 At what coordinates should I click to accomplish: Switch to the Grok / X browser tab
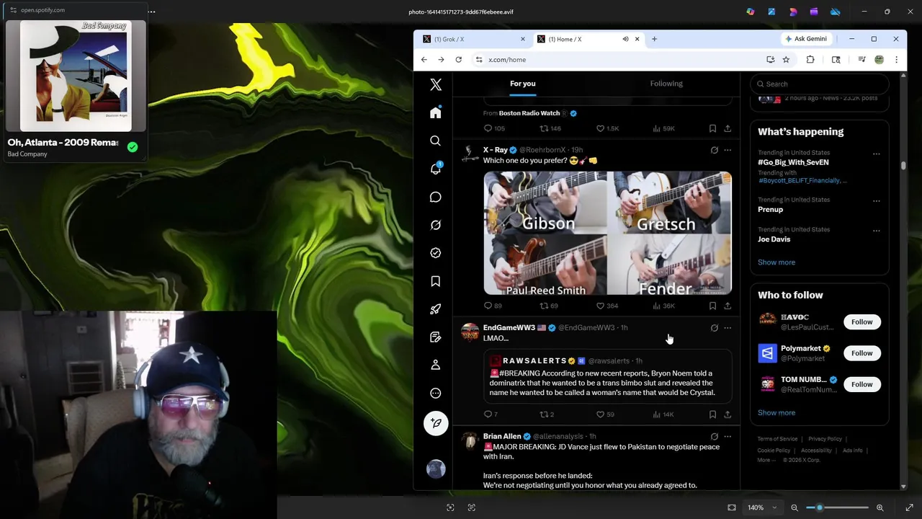tap(473, 39)
